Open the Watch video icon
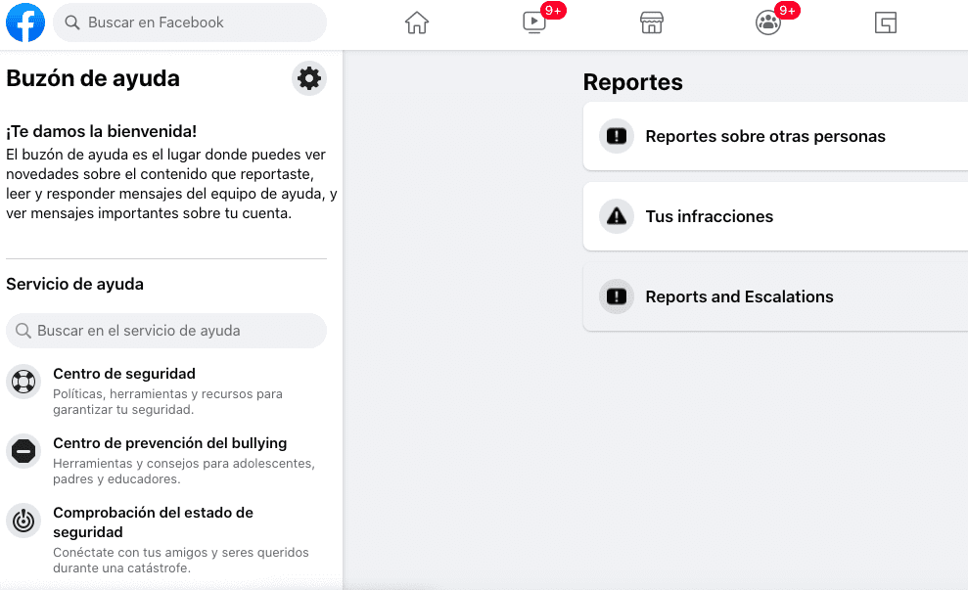The image size is (968, 590). coord(534,23)
